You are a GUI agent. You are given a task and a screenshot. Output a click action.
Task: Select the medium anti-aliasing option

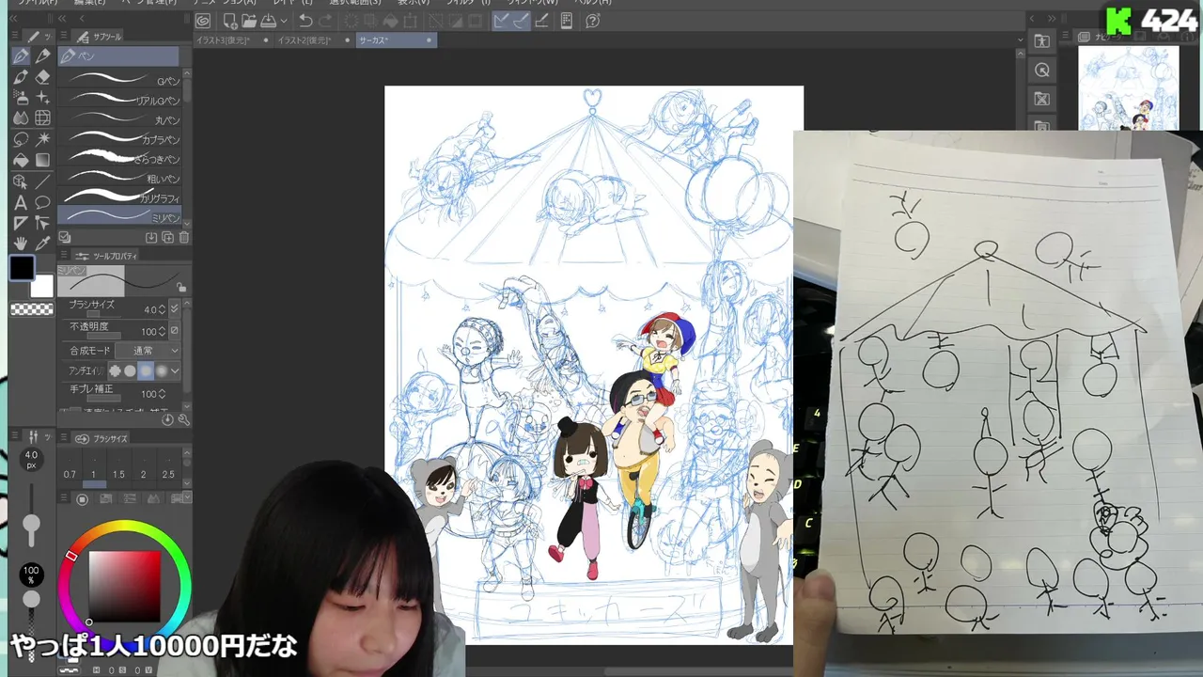[x=146, y=371]
